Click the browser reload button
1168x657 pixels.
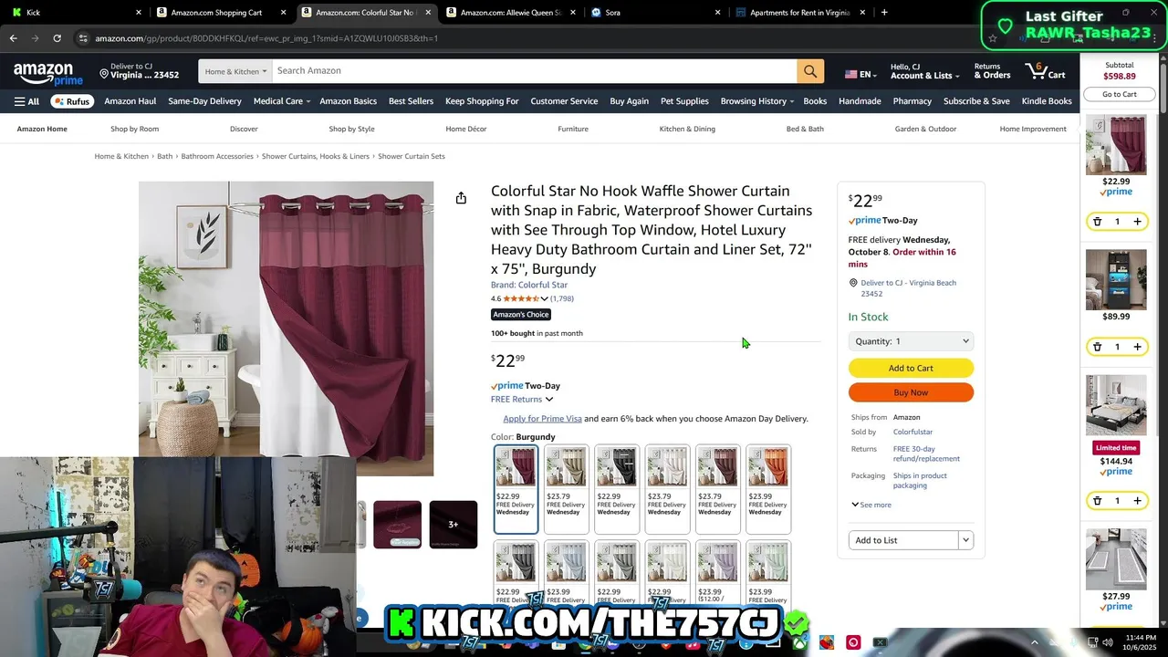click(x=57, y=38)
